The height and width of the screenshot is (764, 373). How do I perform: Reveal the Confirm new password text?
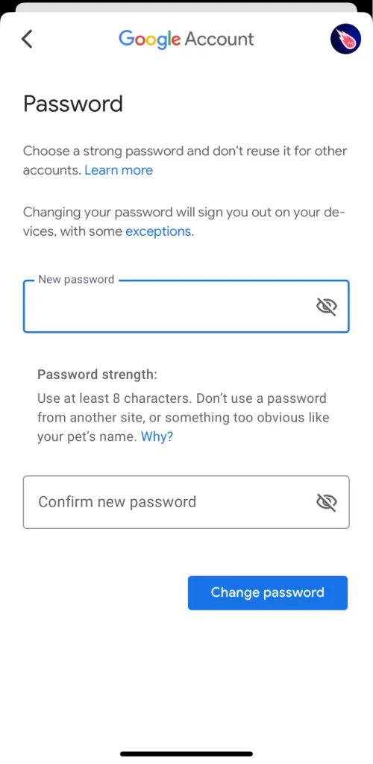click(x=327, y=502)
